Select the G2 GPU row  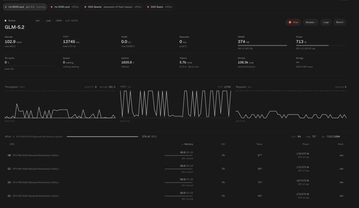click(x=175, y=169)
